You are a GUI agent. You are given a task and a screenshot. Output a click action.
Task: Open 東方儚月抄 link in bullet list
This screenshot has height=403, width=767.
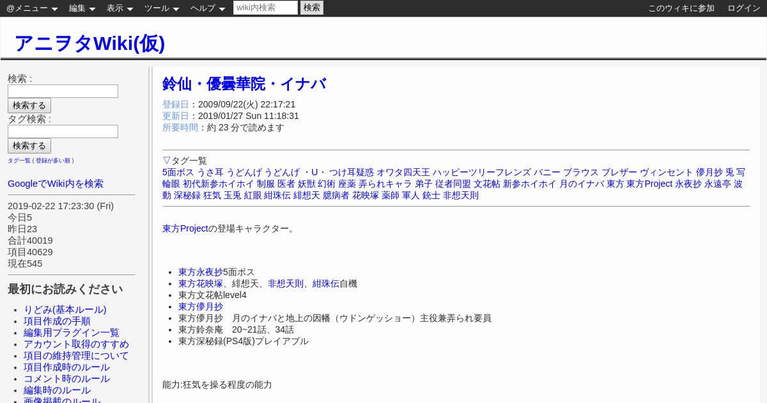click(x=201, y=306)
